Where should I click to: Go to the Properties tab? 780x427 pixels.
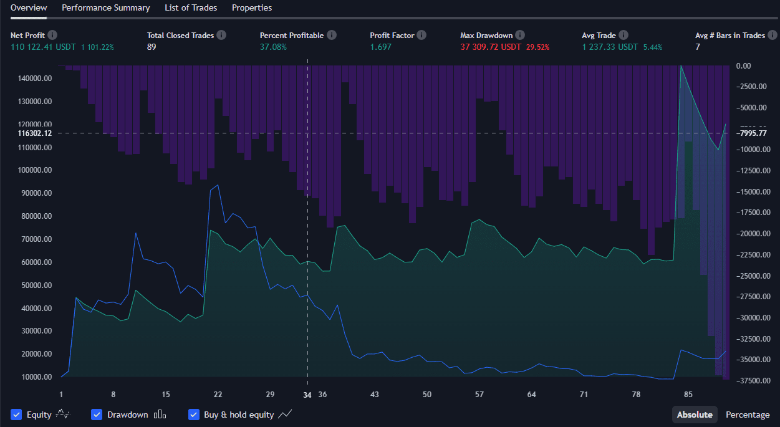(252, 8)
